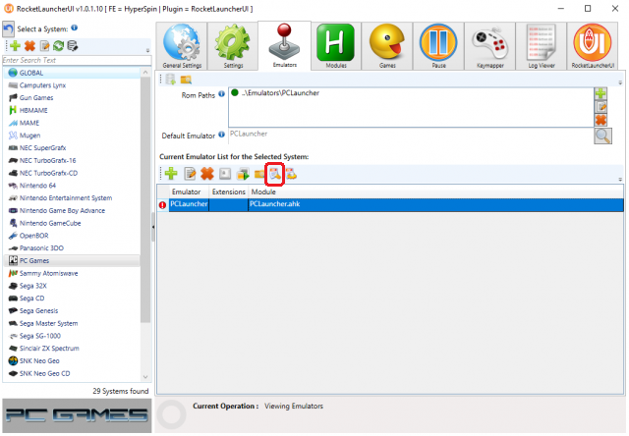Select Nintendo GameCube system

pos(72,223)
